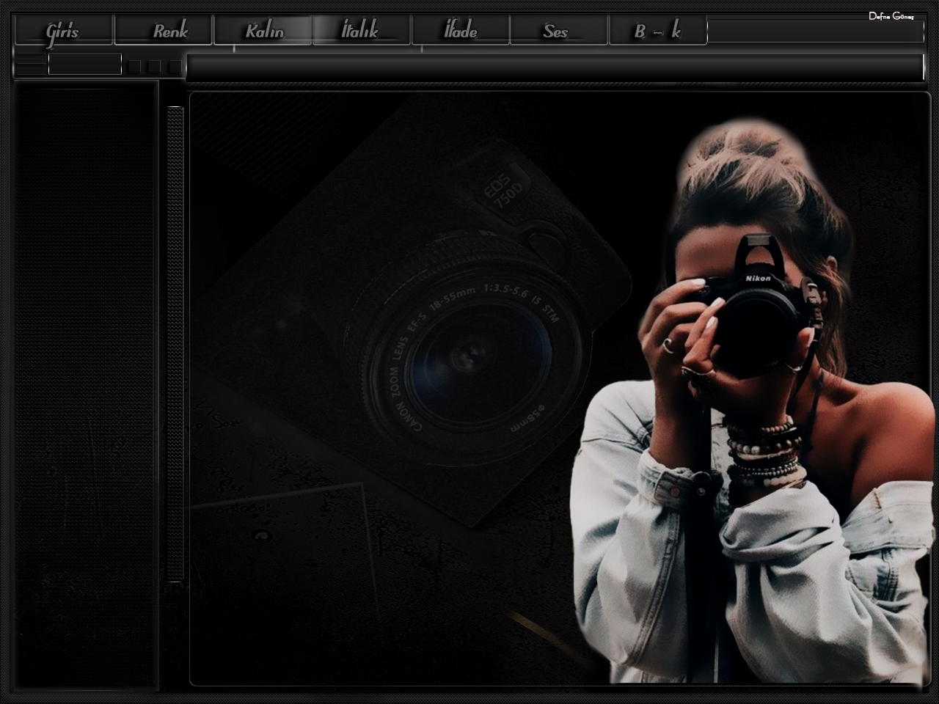Click the first small square button
Screen dimensions: 939x704
(x=134, y=67)
